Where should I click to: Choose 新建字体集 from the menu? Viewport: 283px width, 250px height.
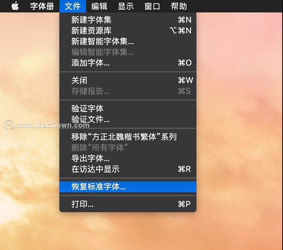click(x=128, y=20)
